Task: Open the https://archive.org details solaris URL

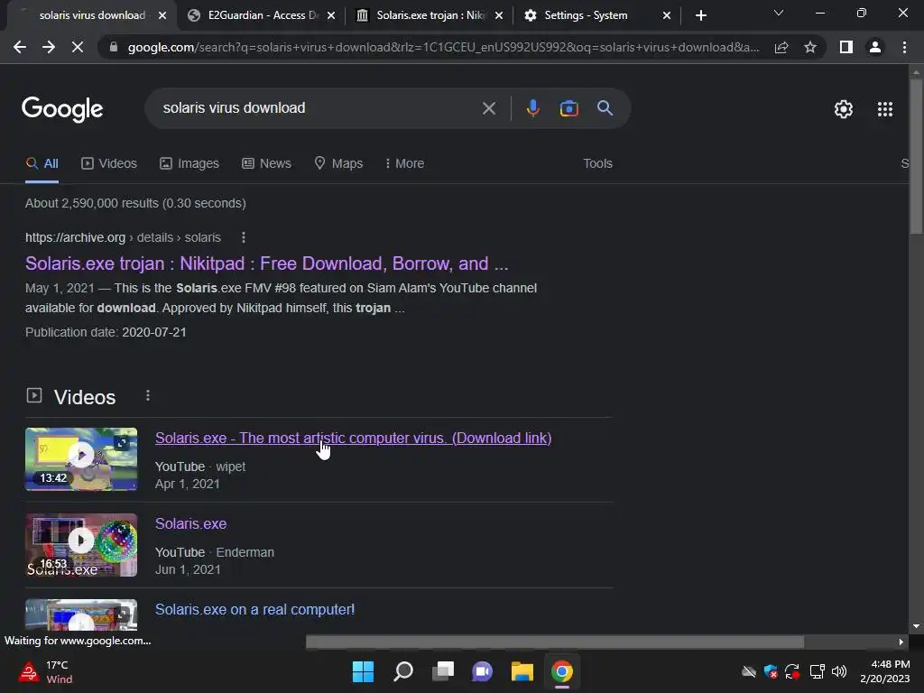Action: [123, 237]
